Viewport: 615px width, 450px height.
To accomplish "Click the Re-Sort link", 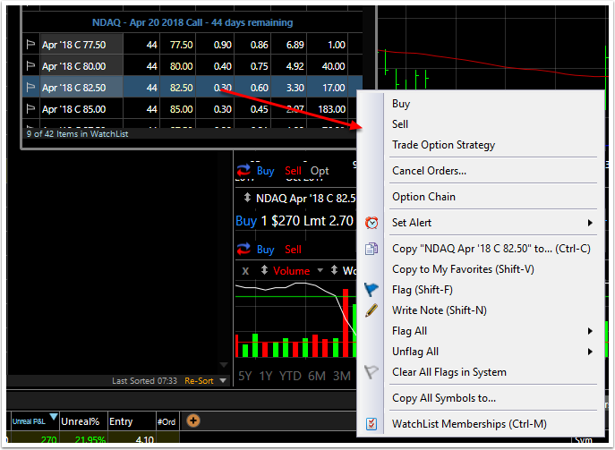I will 199,380.
